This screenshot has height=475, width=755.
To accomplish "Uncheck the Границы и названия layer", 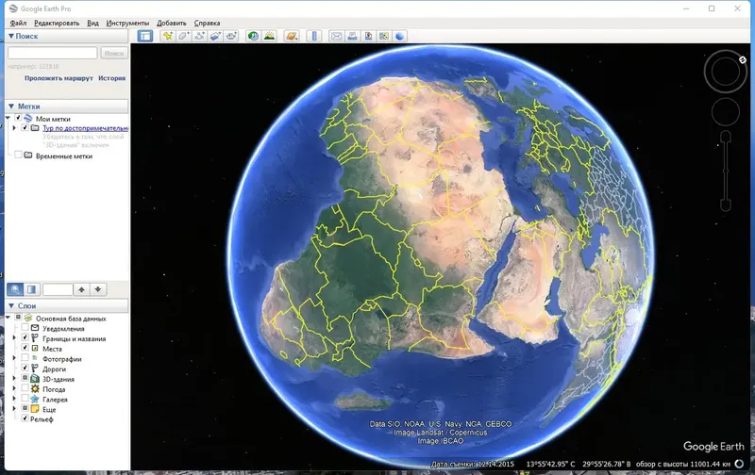I will coord(25,338).
